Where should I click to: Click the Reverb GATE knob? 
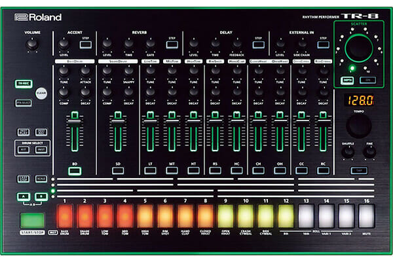click(x=151, y=44)
